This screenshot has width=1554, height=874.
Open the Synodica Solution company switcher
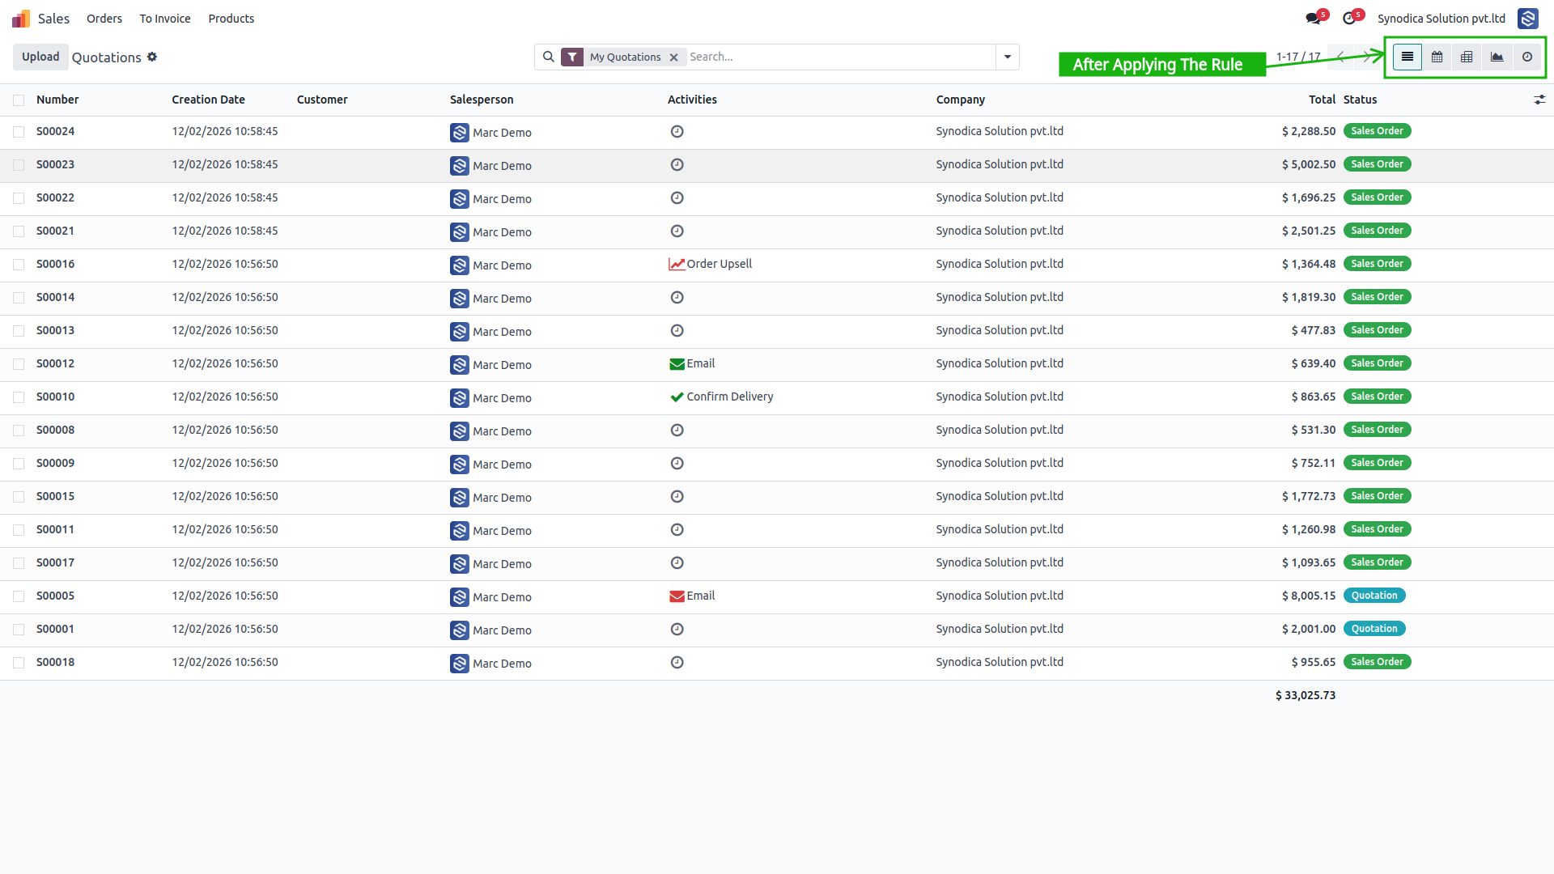pyautogui.click(x=1441, y=18)
